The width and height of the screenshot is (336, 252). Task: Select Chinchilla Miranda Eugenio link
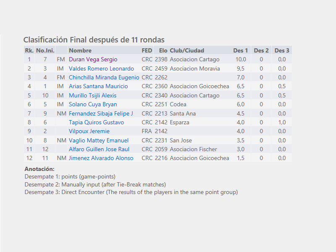coord(104,77)
